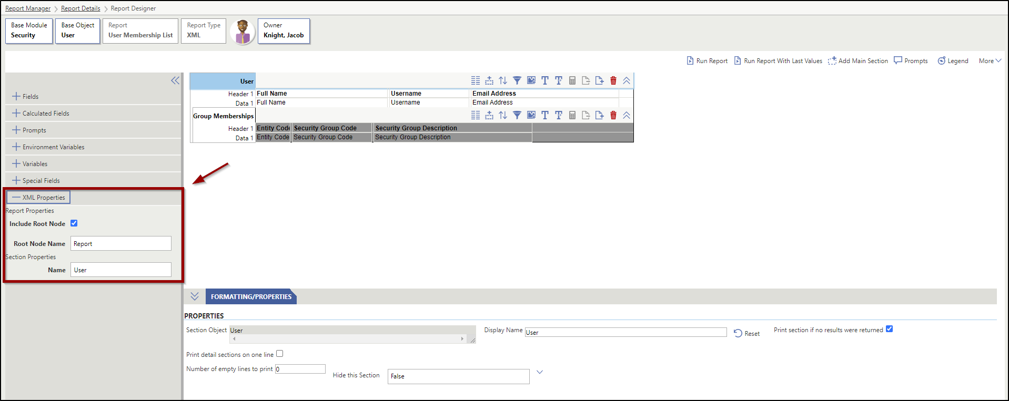Uncheck the Include Root Node checkbox
This screenshot has width=1009, height=401.
pyautogui.click(x=74, y=223)
